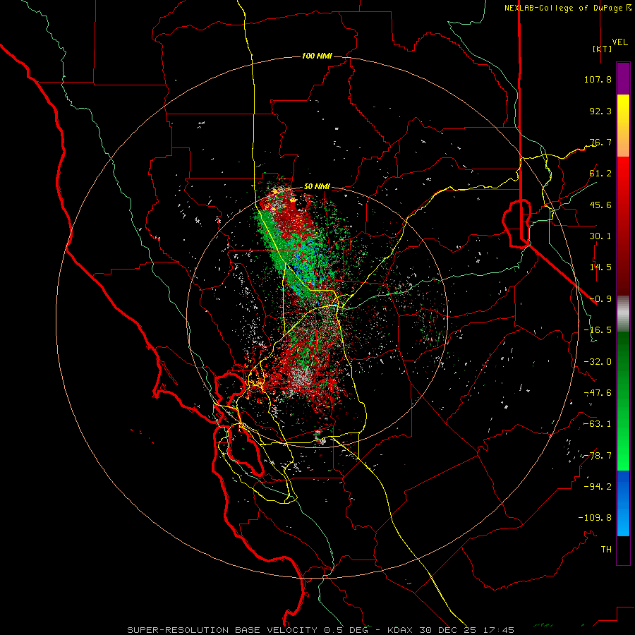Click the 107.8 legend value

pos(598,79)
